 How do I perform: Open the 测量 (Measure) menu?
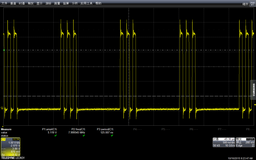pos(57,3)
